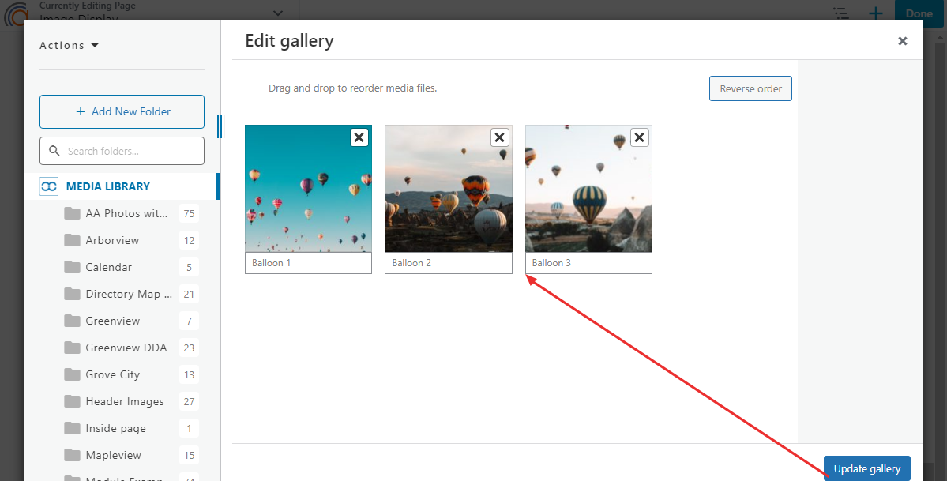Click the Update gallery button

[866, 468]
